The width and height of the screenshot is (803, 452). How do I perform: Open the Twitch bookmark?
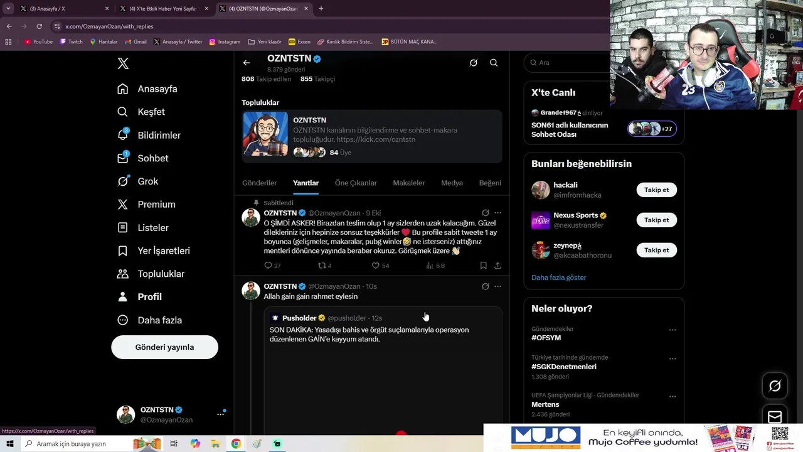coord(71,42)
